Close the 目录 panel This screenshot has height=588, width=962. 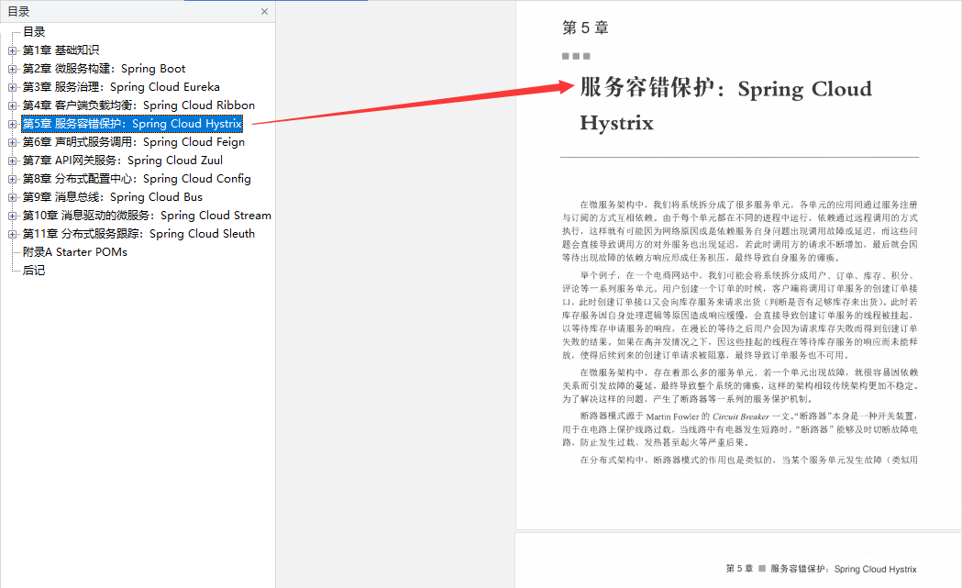coord(264,12)
